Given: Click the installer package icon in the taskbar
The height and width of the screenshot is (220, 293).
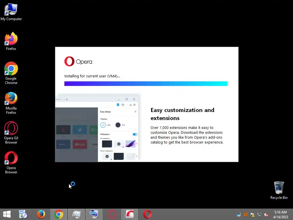Looking at the screenshot, I should (23, 214).
